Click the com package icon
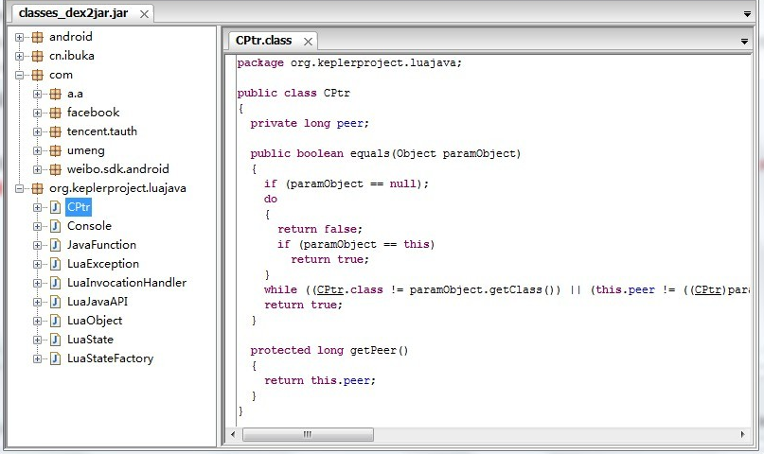 [38, 75]
